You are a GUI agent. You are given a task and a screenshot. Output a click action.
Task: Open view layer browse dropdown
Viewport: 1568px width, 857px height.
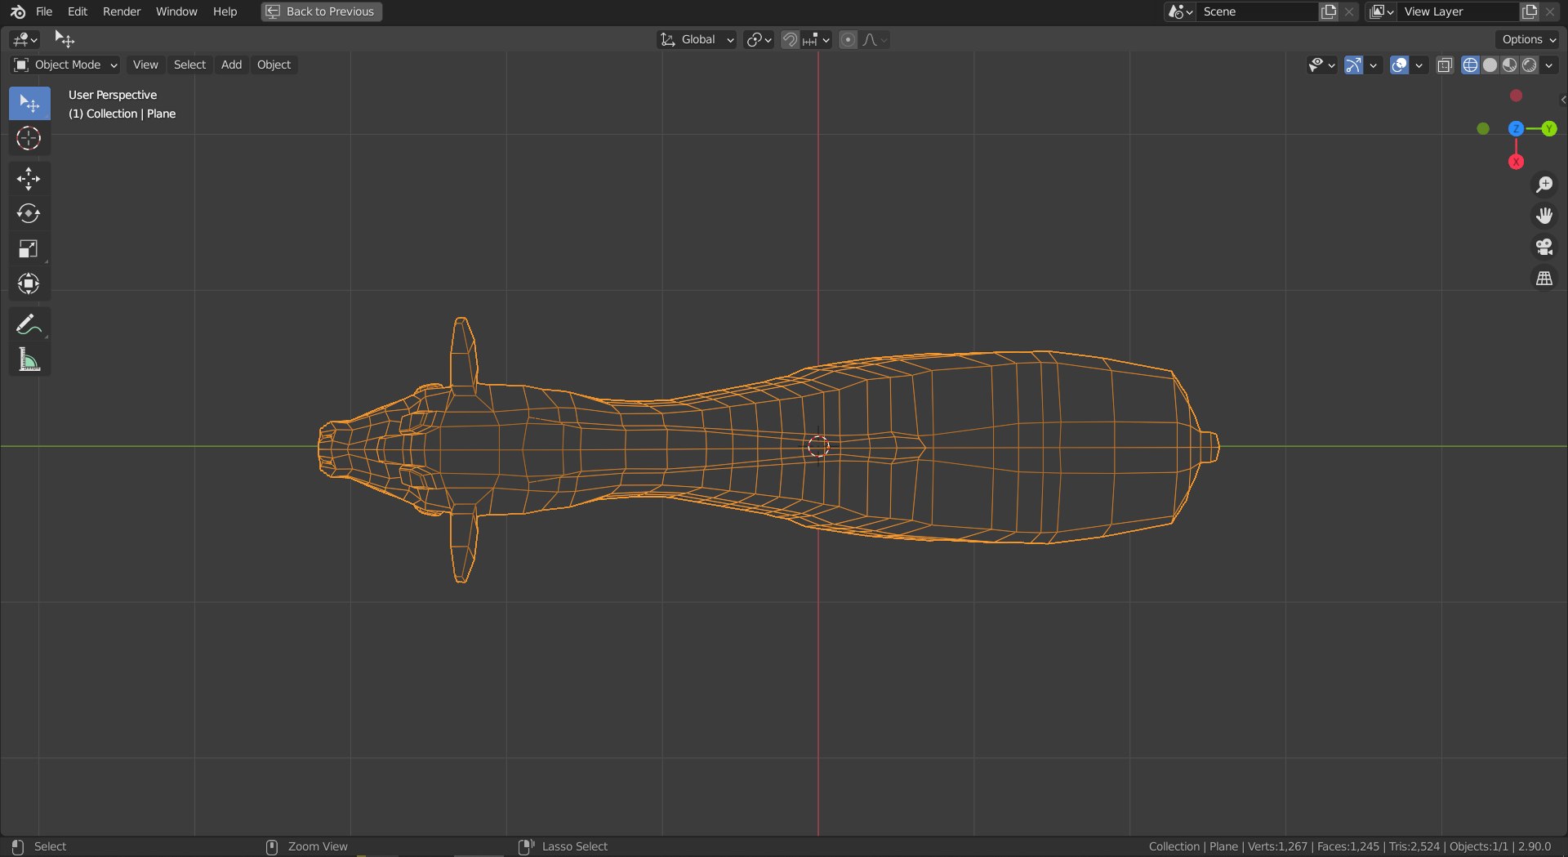click(x=1381, y=11)
